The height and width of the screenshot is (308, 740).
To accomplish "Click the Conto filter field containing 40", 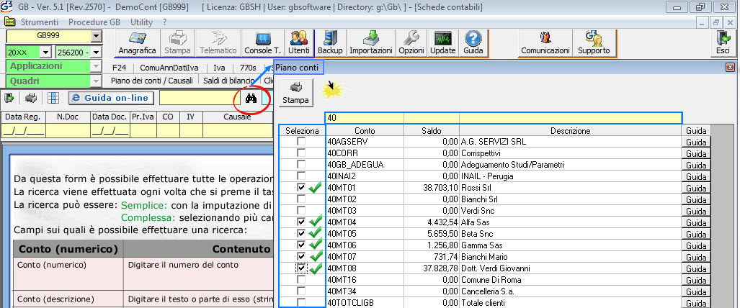I will point(365,118).
